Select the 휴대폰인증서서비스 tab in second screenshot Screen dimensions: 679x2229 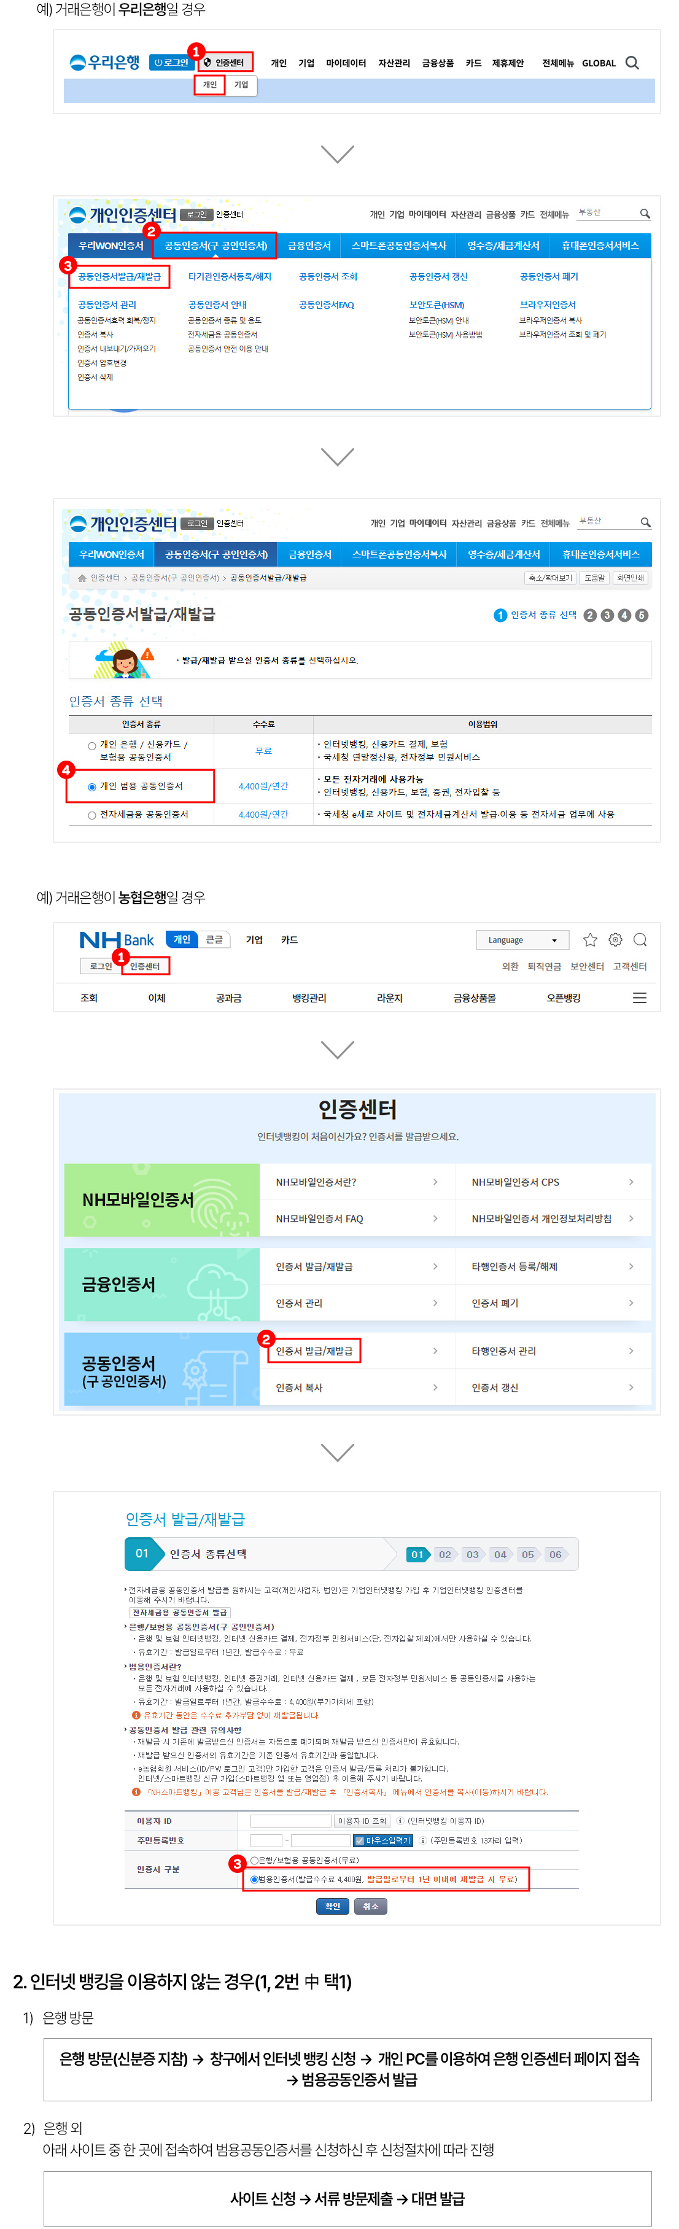pyautogui.click(x=600, y=246)
